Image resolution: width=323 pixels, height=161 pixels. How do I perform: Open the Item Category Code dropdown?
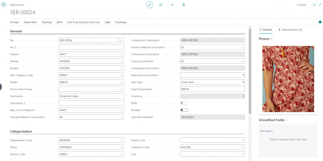coord(121,75)
